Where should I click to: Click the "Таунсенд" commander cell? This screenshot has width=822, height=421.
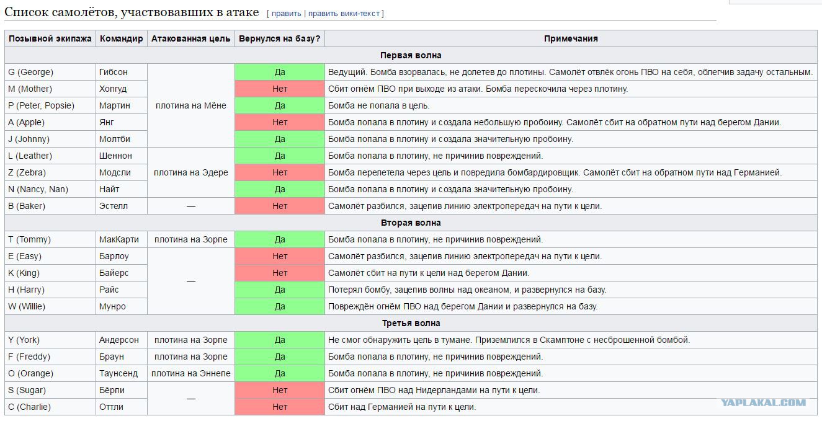tap(121, 373)
